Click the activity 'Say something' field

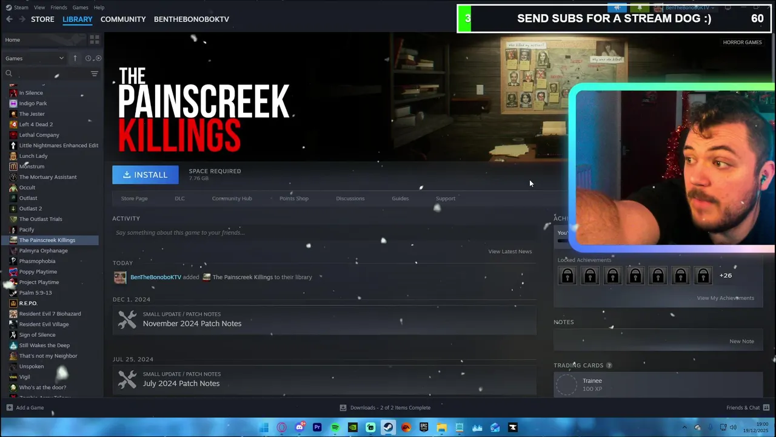click(324, 232)
